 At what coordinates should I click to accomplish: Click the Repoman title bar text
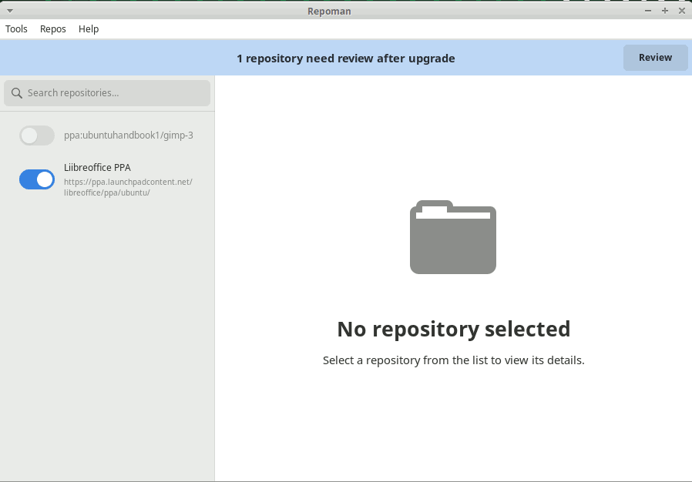[329, 11]
